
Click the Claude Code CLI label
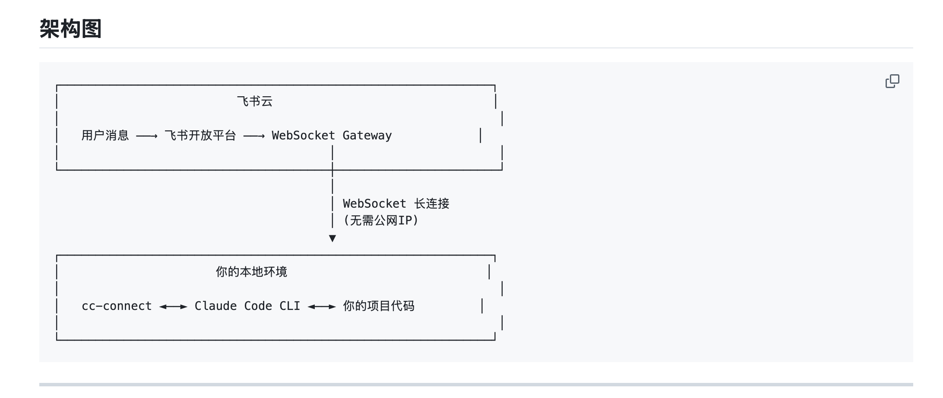point(247,306)
